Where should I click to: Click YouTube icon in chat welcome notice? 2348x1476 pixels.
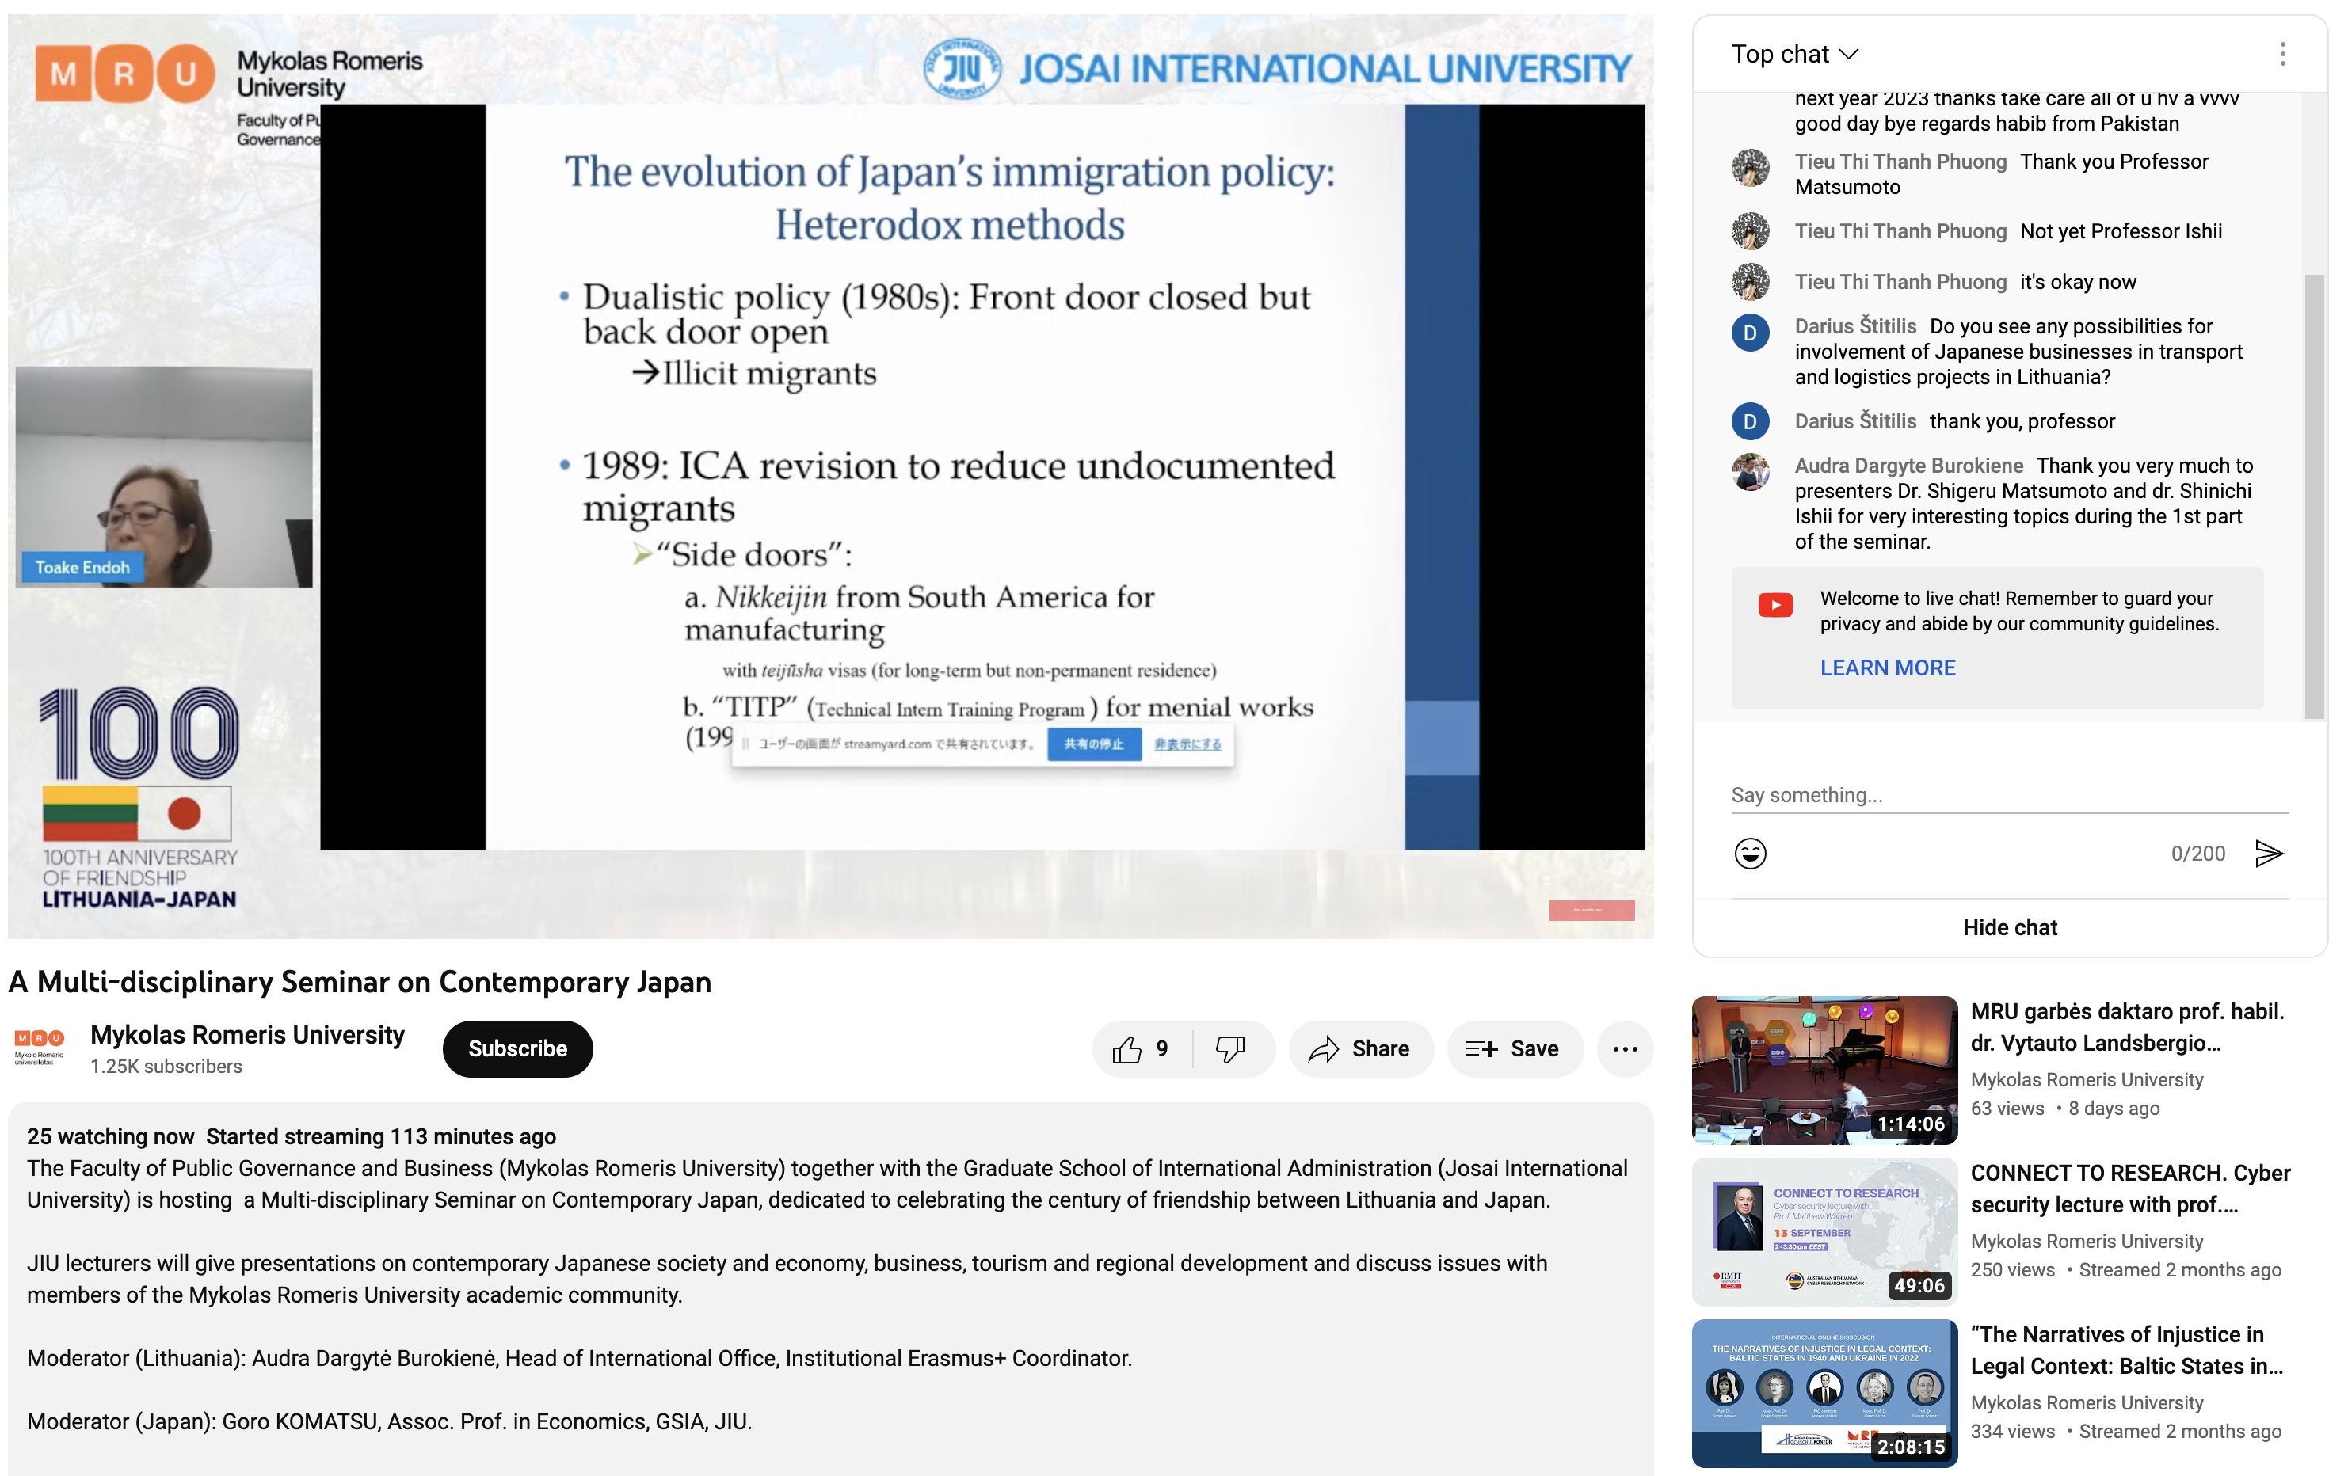1774,606
